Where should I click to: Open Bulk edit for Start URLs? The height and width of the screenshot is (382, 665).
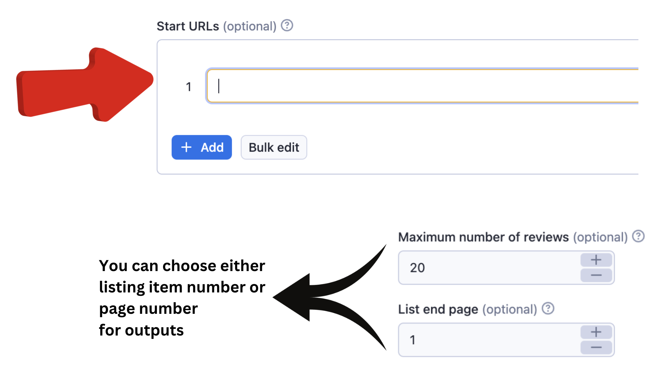(274, 147)
